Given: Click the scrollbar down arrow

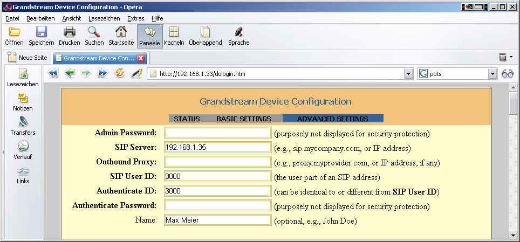Looking at the screenshot, I should (x=513, y=235).
